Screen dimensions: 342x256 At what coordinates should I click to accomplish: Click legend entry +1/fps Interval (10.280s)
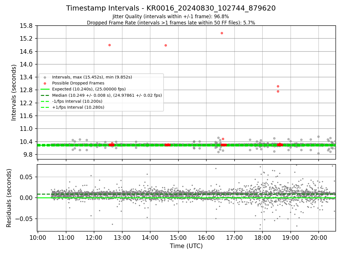point(78,107)
